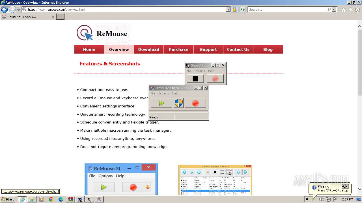Close the Playing notification balloon
This screenshot has width=362, height=203.
347,186
